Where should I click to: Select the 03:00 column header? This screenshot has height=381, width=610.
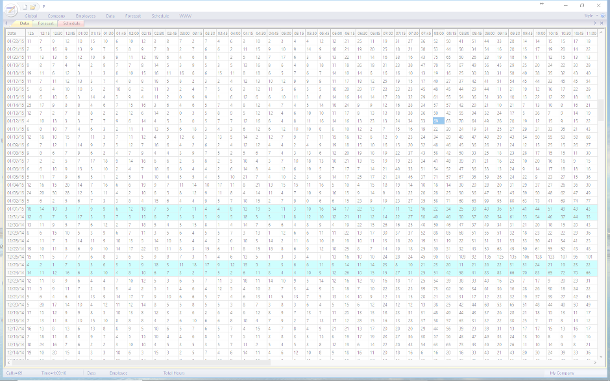pos(184,34)
